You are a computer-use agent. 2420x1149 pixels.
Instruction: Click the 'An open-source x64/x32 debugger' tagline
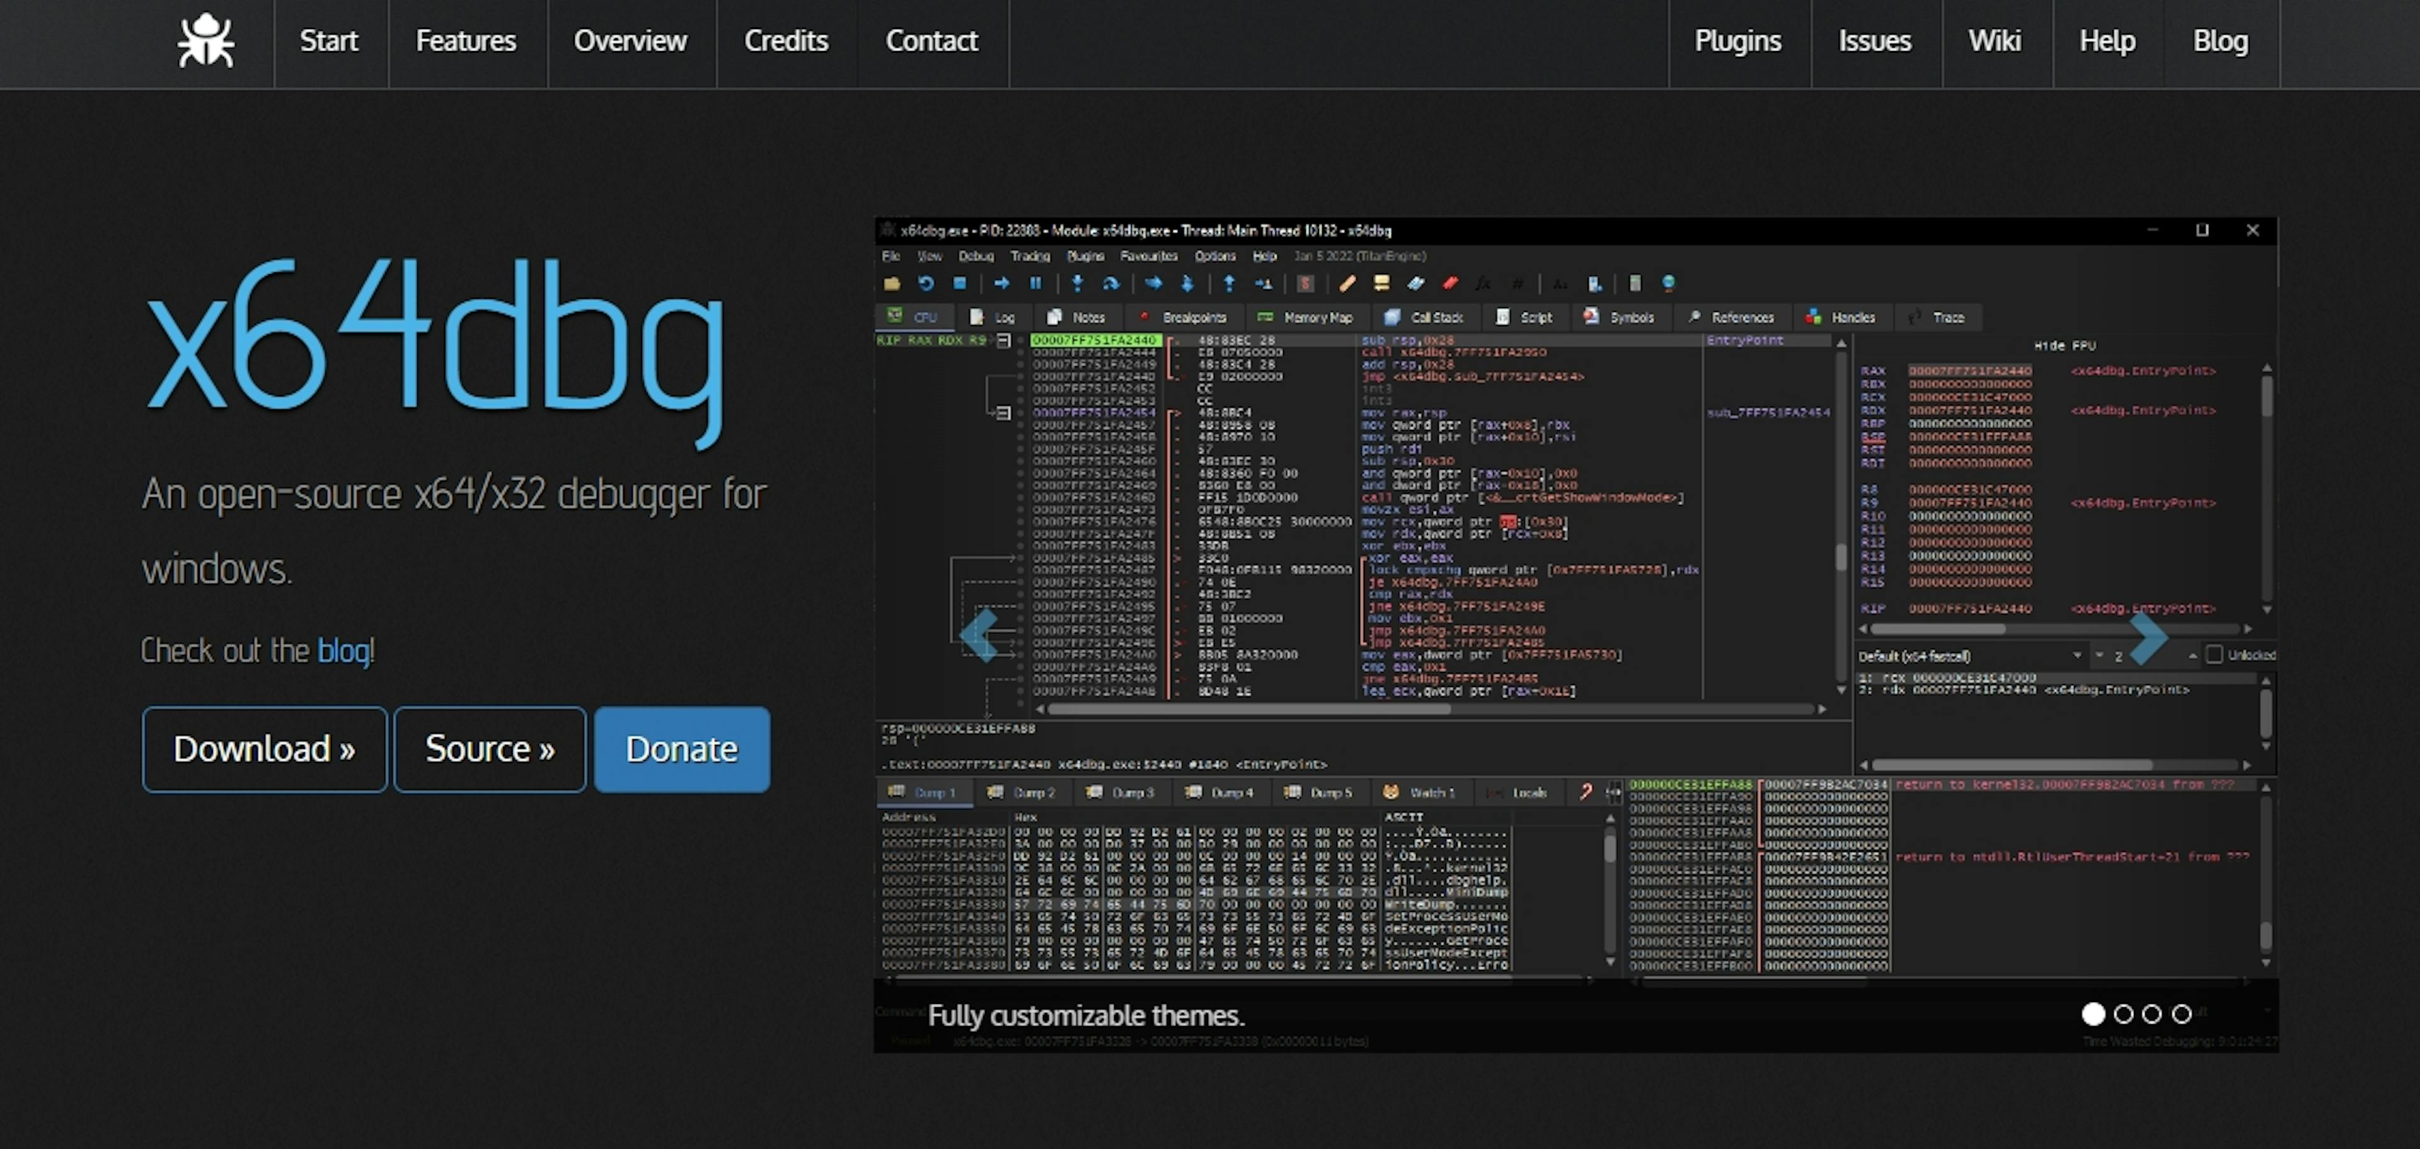point(454,531)
